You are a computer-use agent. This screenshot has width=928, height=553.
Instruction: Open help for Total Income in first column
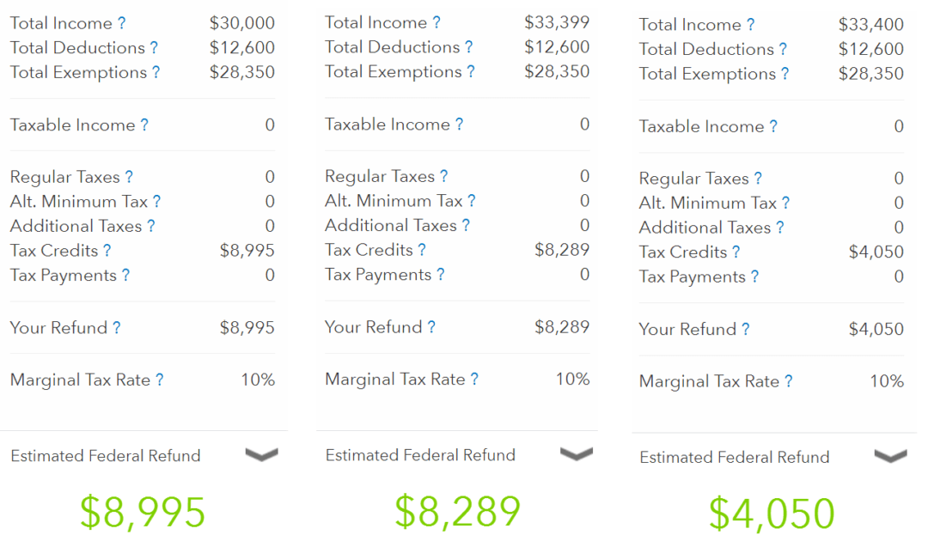tap(121, 23)
